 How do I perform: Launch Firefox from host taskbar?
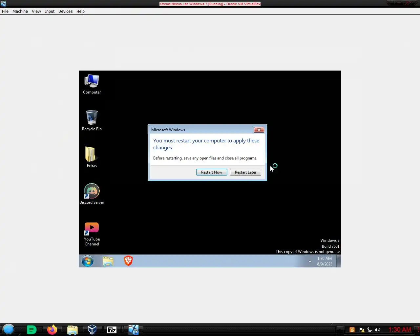point(52,329)
